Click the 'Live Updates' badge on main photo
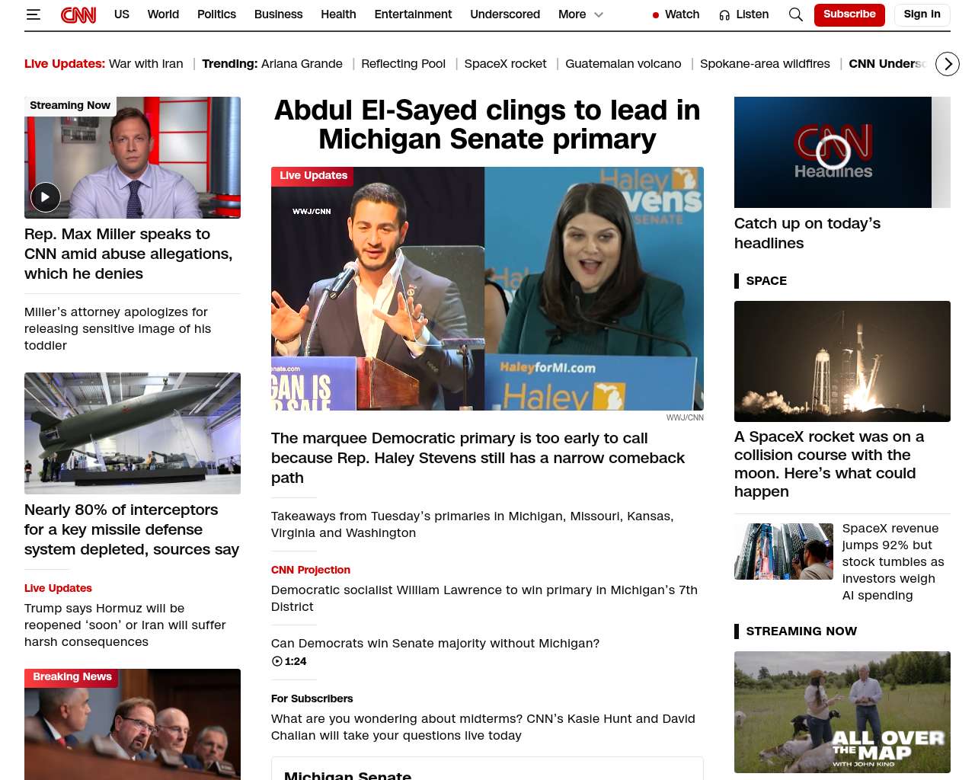 pos(313,176)
